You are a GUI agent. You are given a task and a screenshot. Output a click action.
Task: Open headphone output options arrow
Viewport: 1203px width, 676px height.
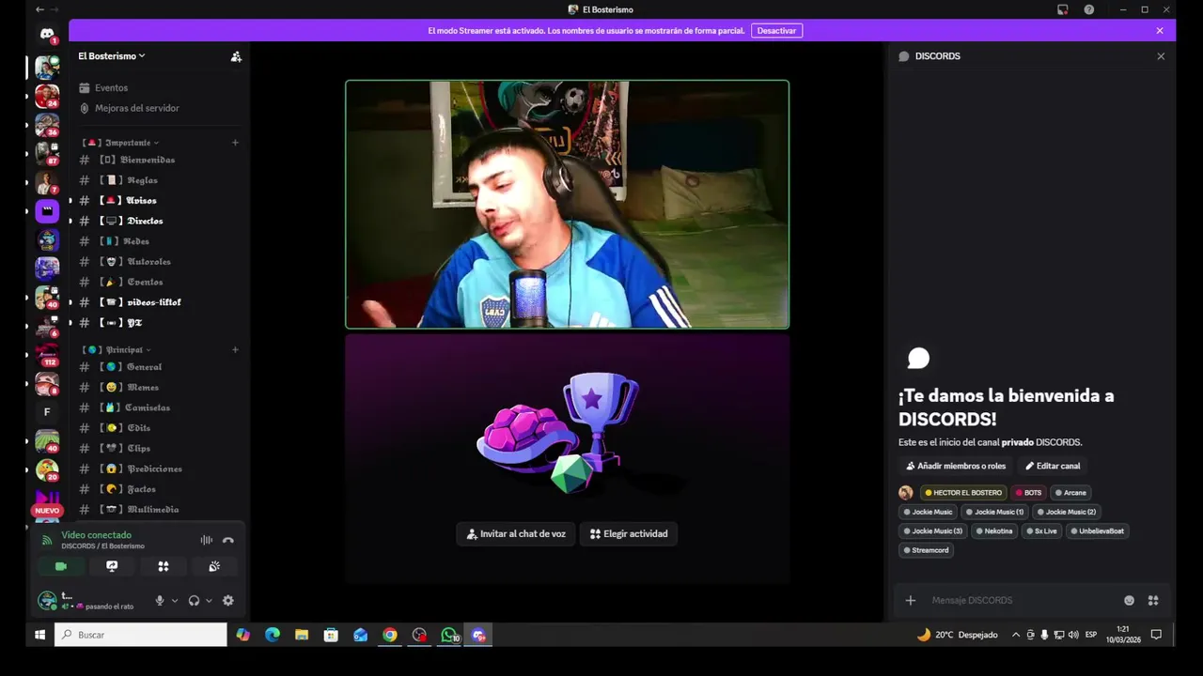click(x=209, y=601)
